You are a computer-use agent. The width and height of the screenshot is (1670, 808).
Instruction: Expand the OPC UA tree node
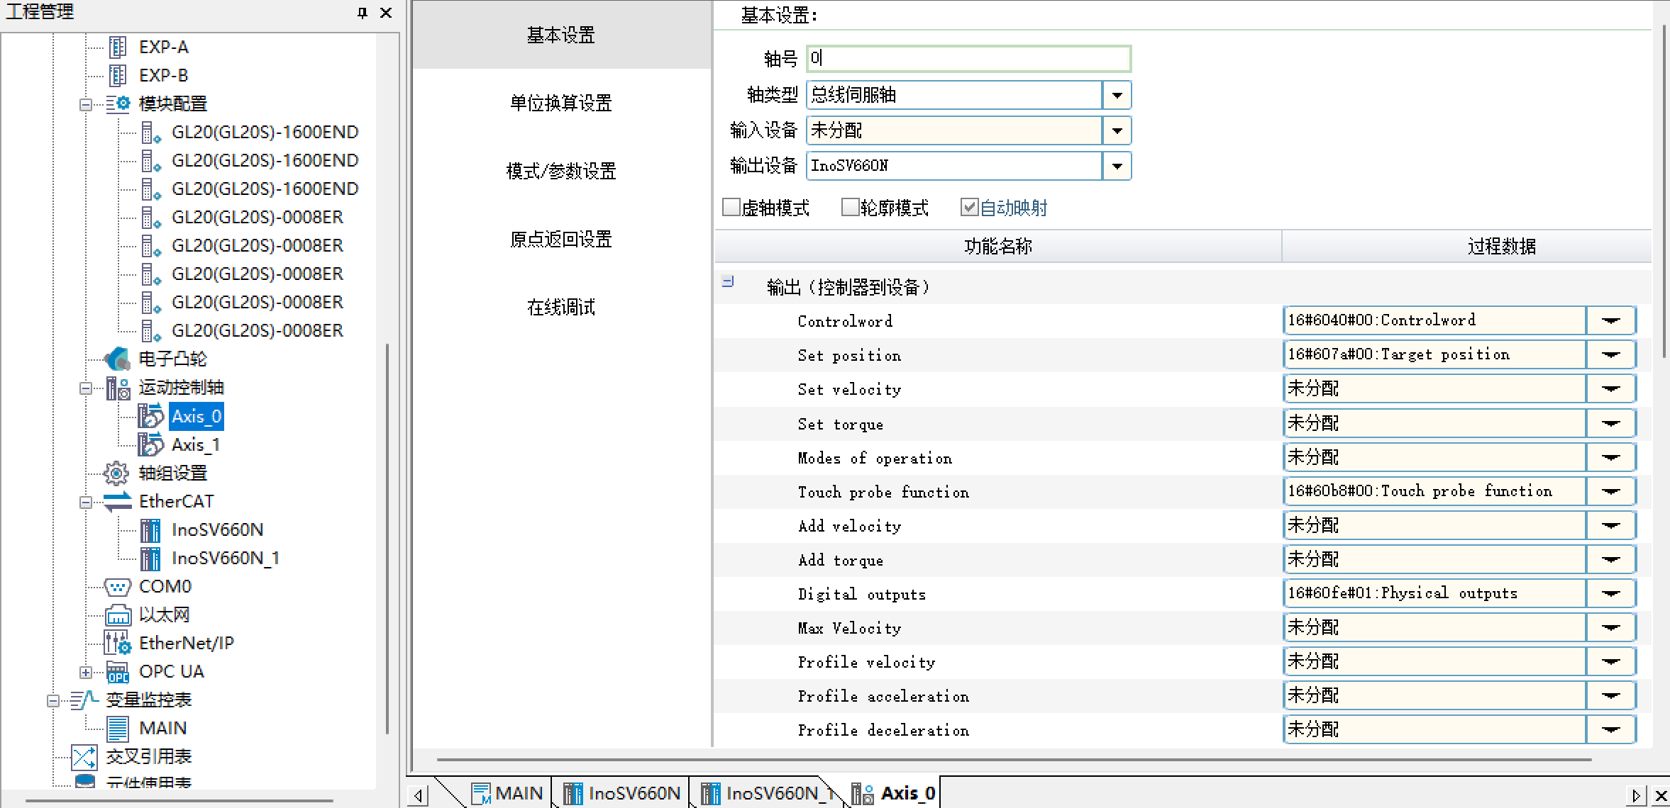pyautogui.click(x=86, y=672)
